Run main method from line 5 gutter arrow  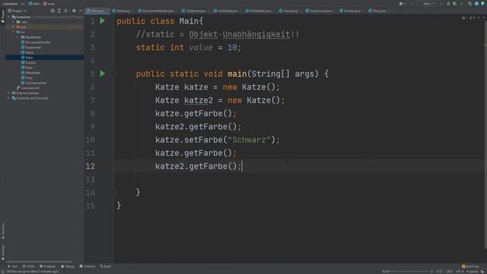(103, 74)
